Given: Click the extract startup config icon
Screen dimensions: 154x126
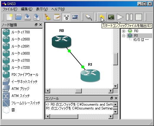Looking at the screenshot, I should click(x=102, y=17).
